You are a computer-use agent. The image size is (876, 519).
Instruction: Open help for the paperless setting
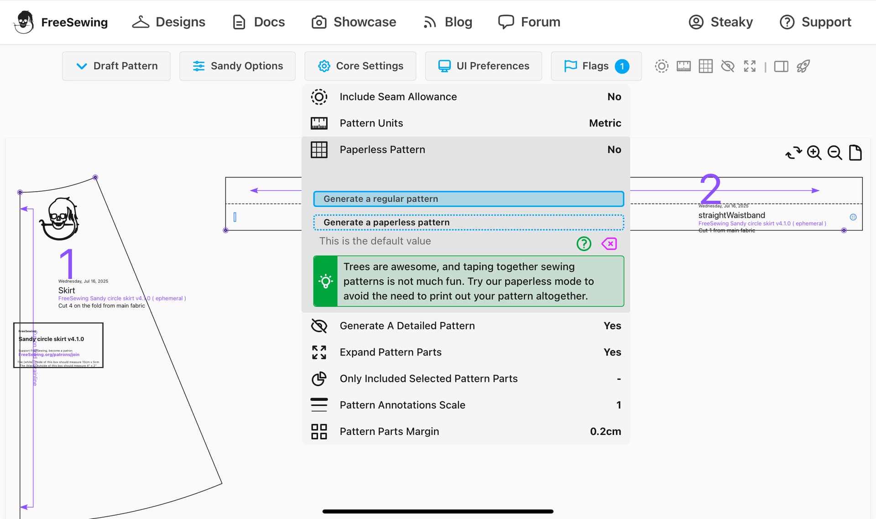584,244
